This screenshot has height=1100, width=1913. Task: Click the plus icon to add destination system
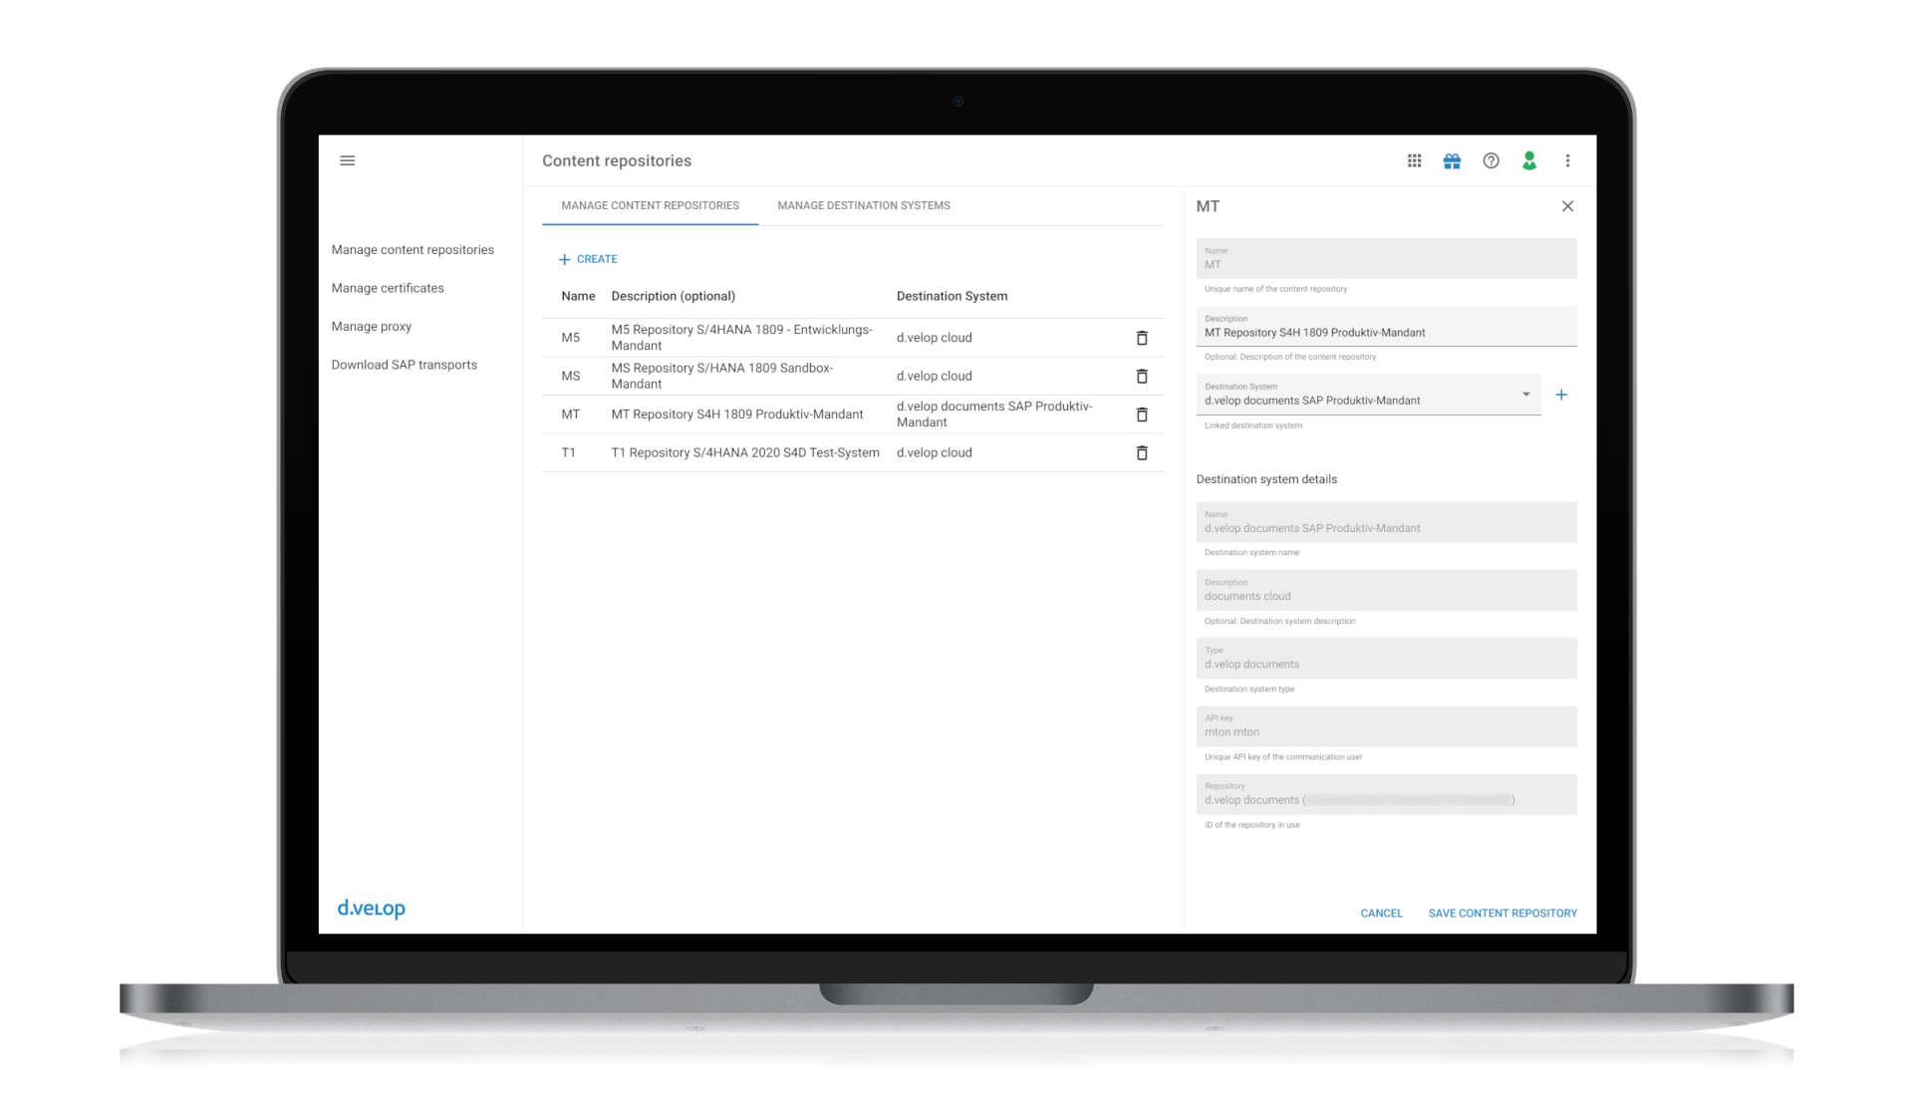point(1561,395)
